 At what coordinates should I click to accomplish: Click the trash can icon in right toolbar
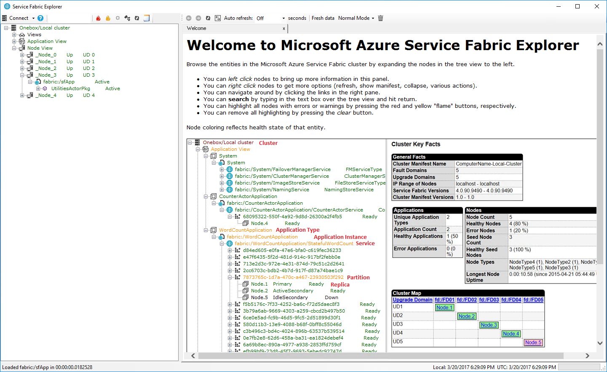381,18
